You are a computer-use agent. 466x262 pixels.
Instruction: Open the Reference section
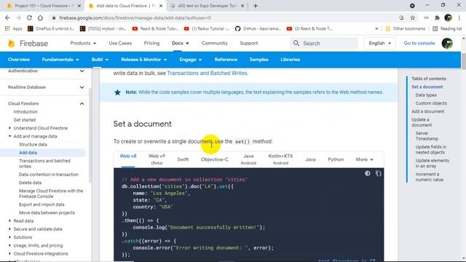[x=226, y=60]
